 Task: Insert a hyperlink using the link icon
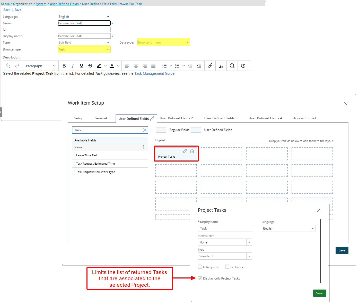pos(210,66)
